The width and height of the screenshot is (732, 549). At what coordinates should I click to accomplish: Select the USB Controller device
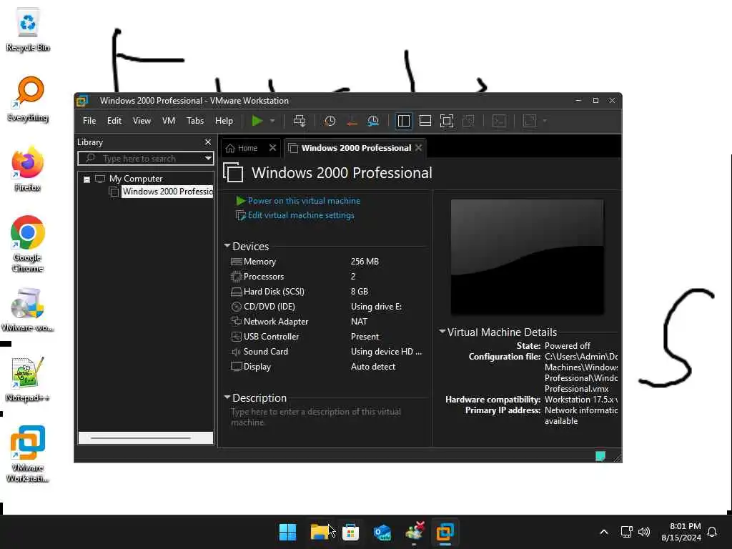pyautogui.click(x=327, y=336)
